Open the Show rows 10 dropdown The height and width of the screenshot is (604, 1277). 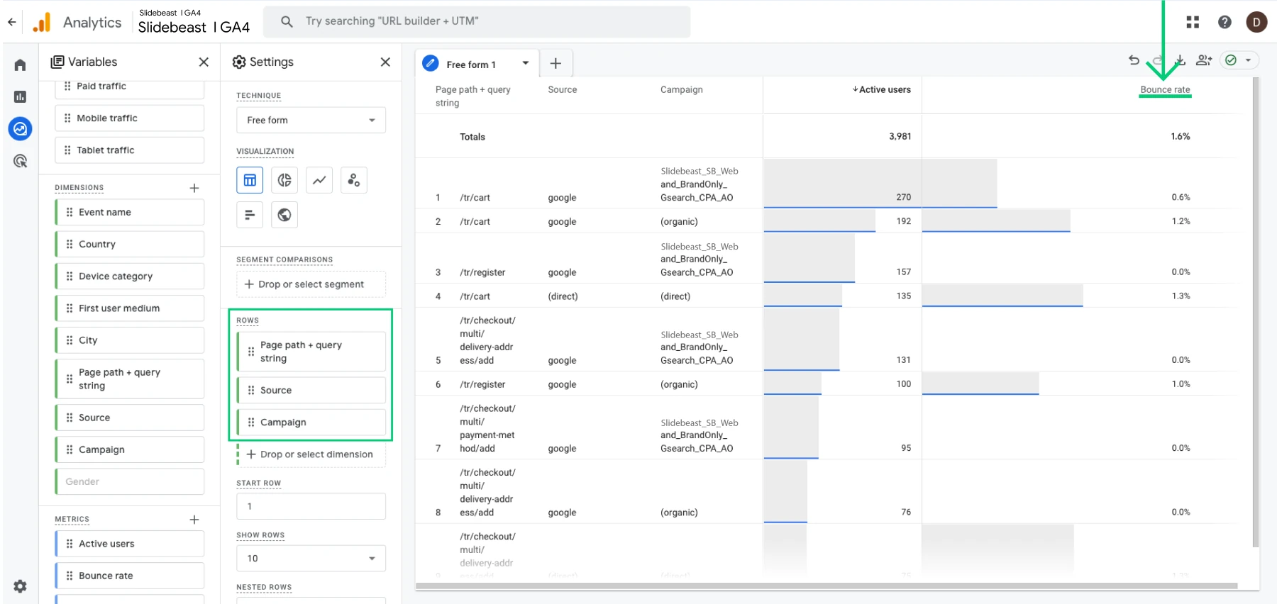click(x=311, y=558)
